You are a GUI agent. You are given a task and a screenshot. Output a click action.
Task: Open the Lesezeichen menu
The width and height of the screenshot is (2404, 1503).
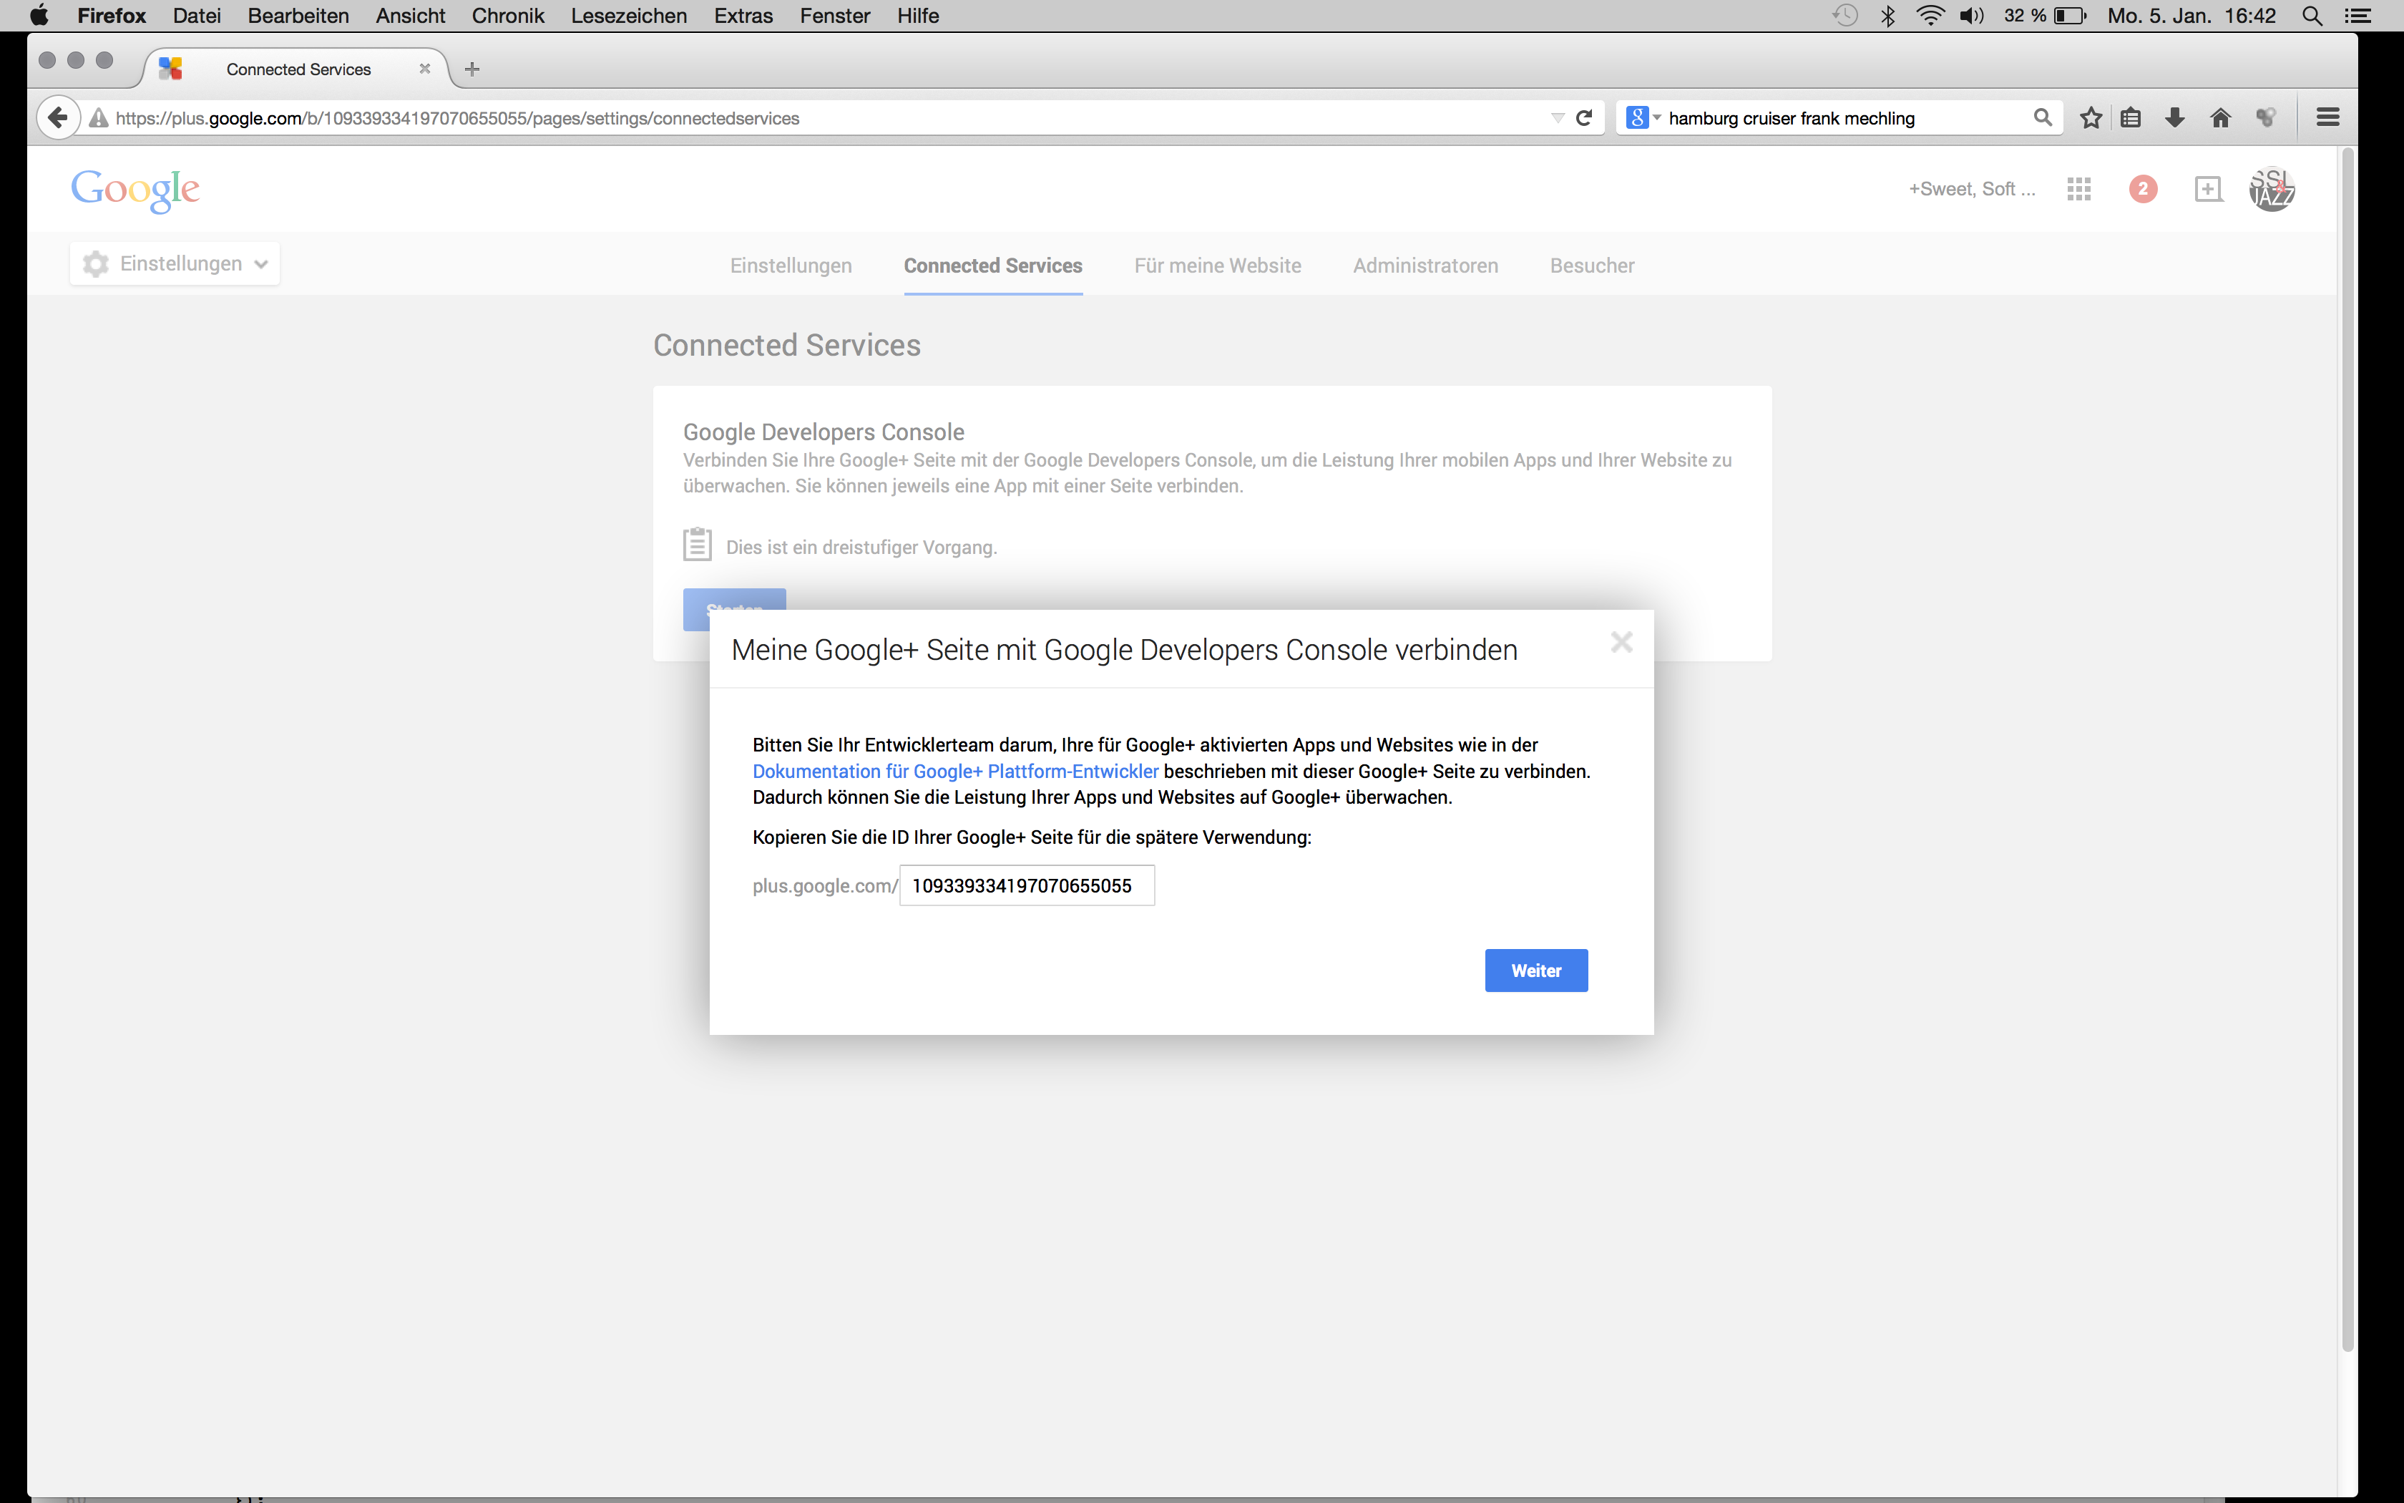click(629, 15)
